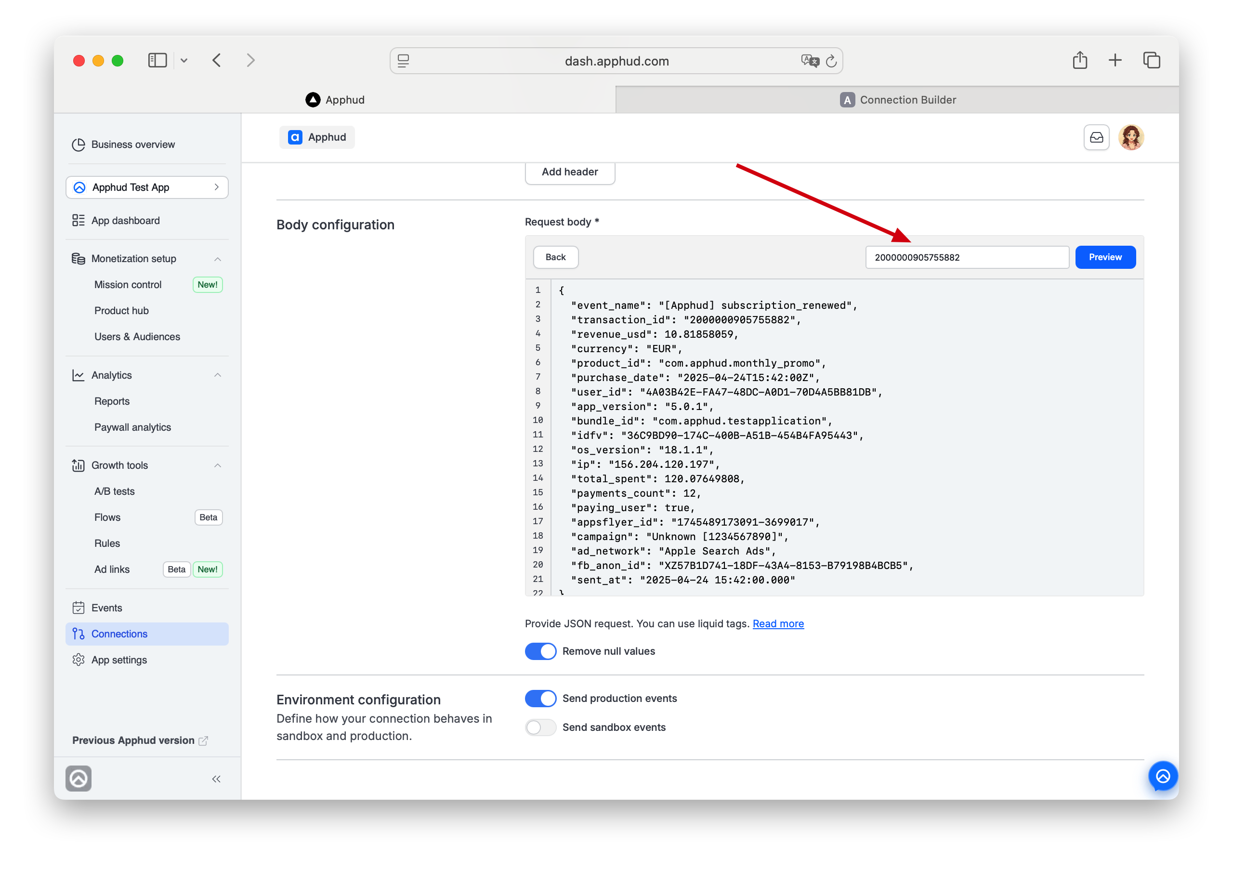The image size is (1233, 872).
Task: Click the transaction ID input field
Action: [x=967, y=257]
